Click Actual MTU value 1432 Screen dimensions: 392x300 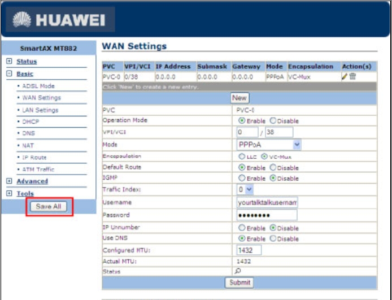point(243,261)
